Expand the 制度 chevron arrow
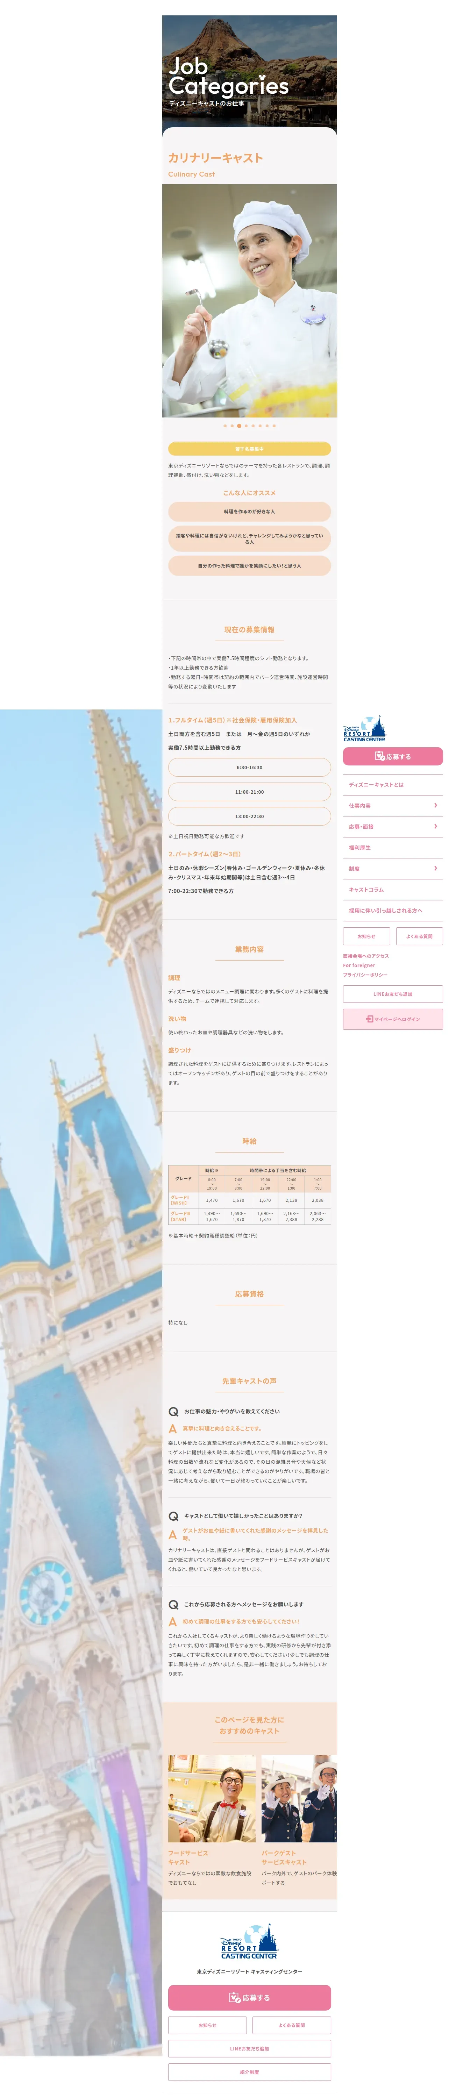The height and width of the screenshot is (2098, 449). [436, 869]
